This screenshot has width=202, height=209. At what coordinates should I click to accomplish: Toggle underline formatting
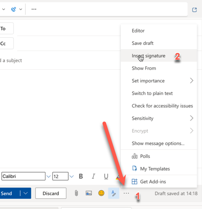[106, 176]
